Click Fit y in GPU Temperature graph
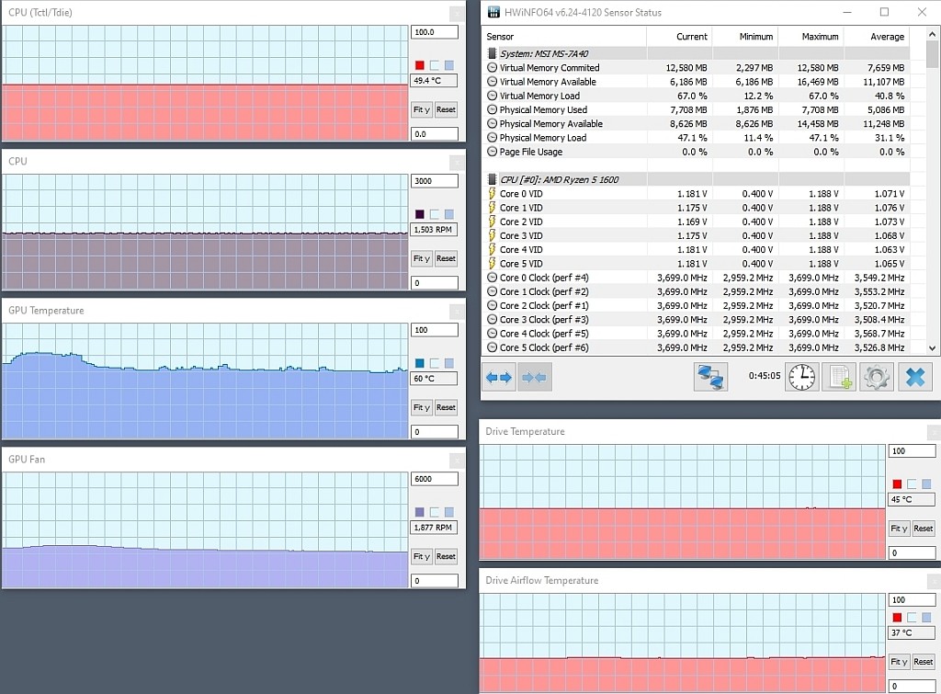 click(421, 407)
